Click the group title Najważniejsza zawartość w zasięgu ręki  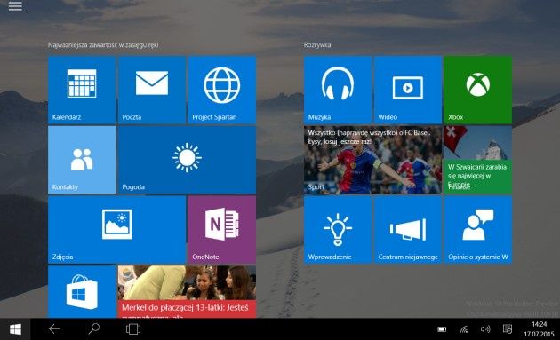[x=103, y=45]
